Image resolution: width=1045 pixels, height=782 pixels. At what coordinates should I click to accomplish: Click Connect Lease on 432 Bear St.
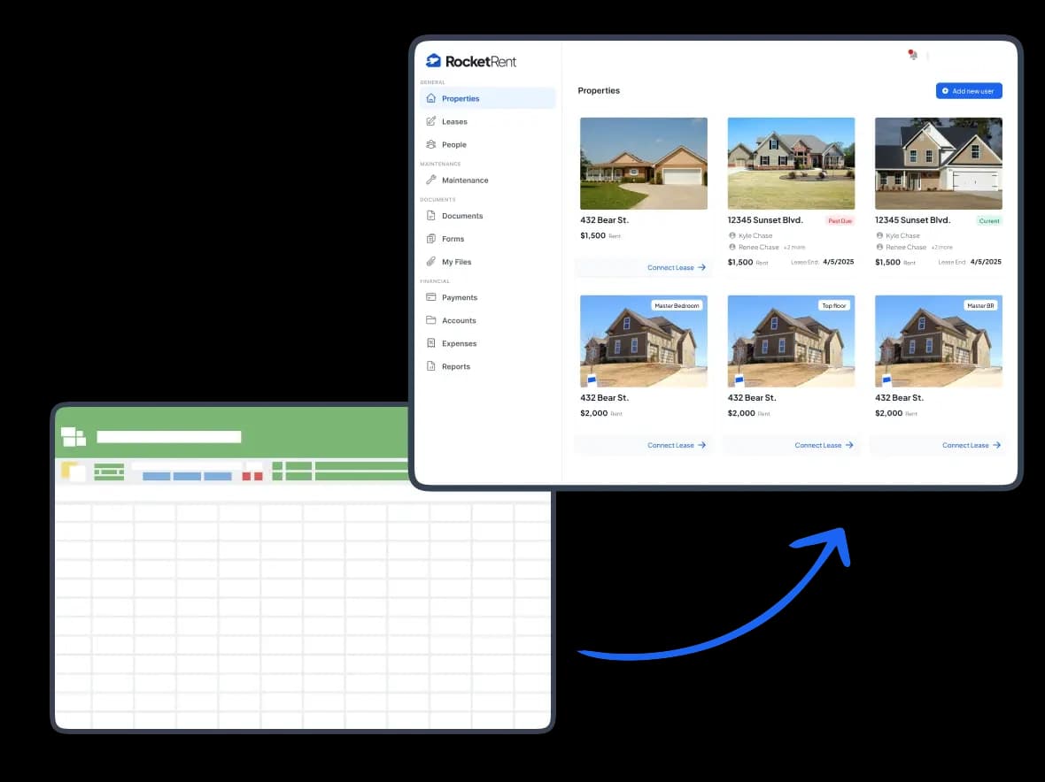[671, 267]
